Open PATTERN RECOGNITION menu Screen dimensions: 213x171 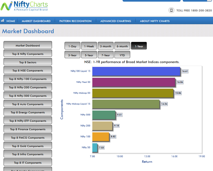click(75, 21)
